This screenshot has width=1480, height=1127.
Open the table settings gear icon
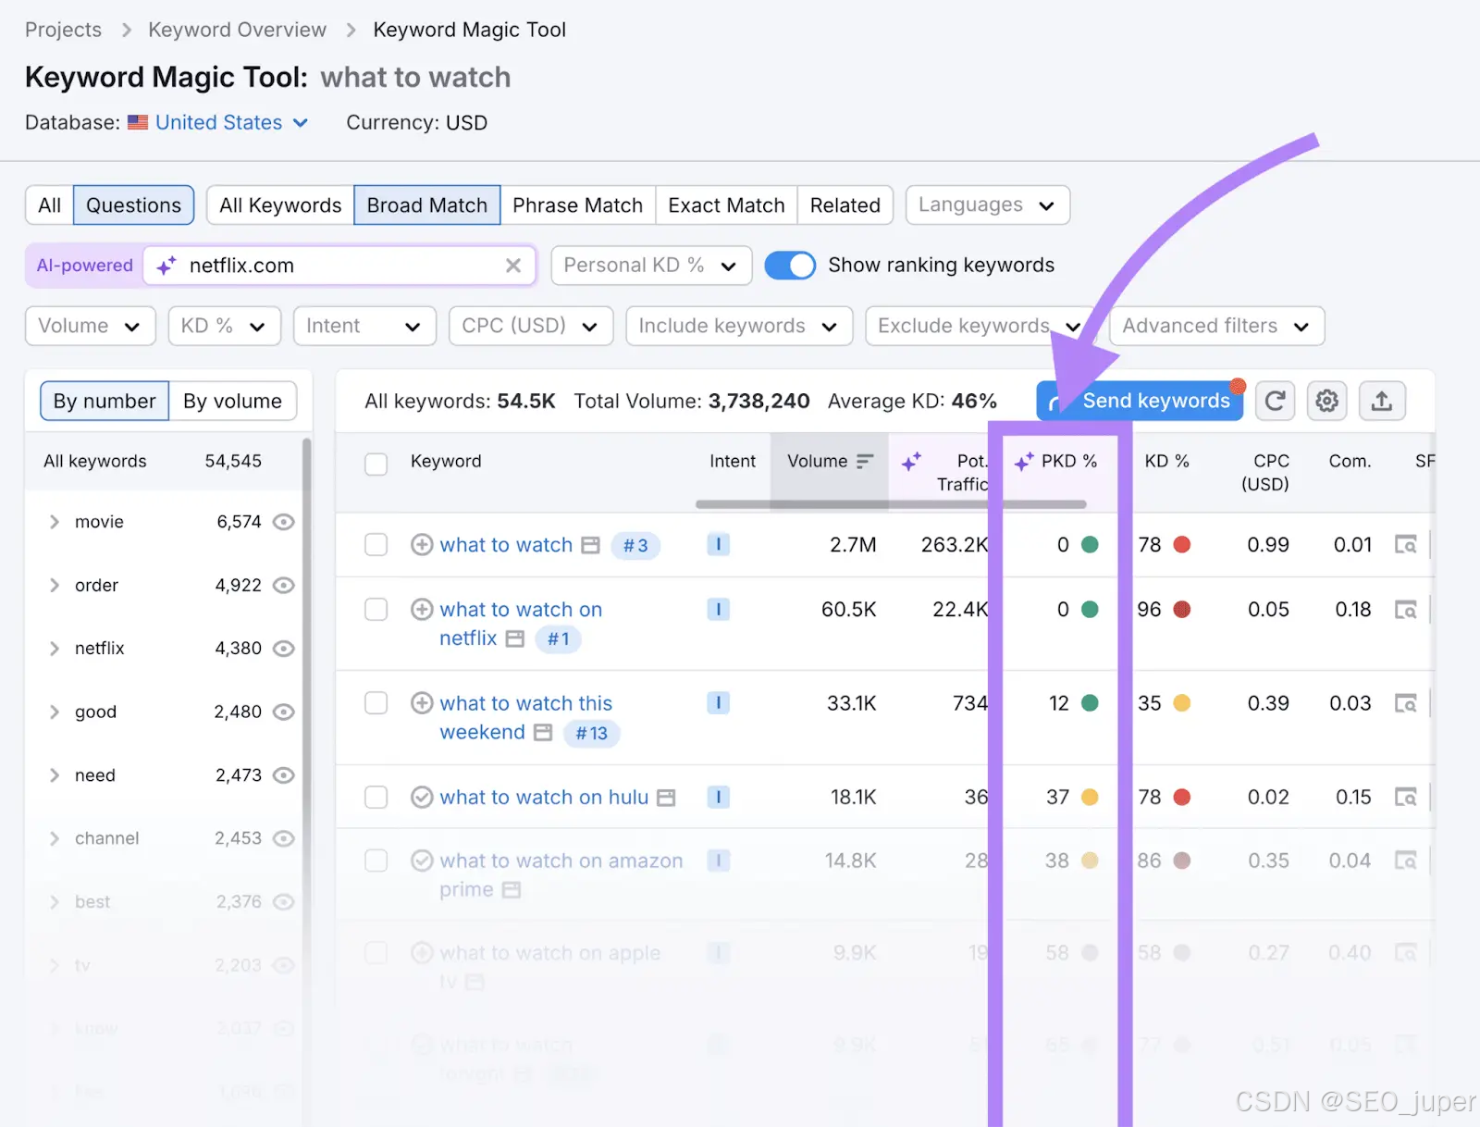tap(1327, 401)
